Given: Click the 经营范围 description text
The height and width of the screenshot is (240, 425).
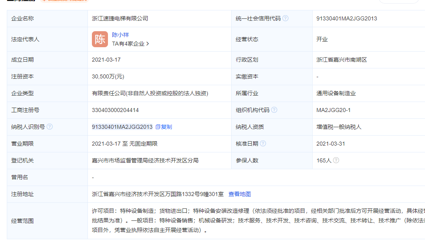Looking at the screenshot, I should click(x=258, y=220).
